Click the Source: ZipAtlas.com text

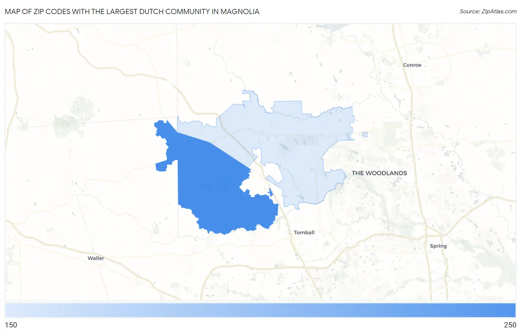pyautogui.click(x=488, y=11)
